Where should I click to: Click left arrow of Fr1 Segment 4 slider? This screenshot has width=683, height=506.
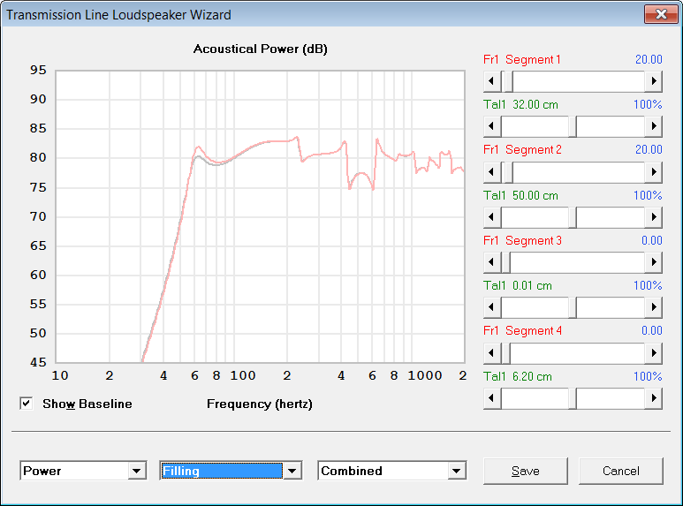[492, 353]
